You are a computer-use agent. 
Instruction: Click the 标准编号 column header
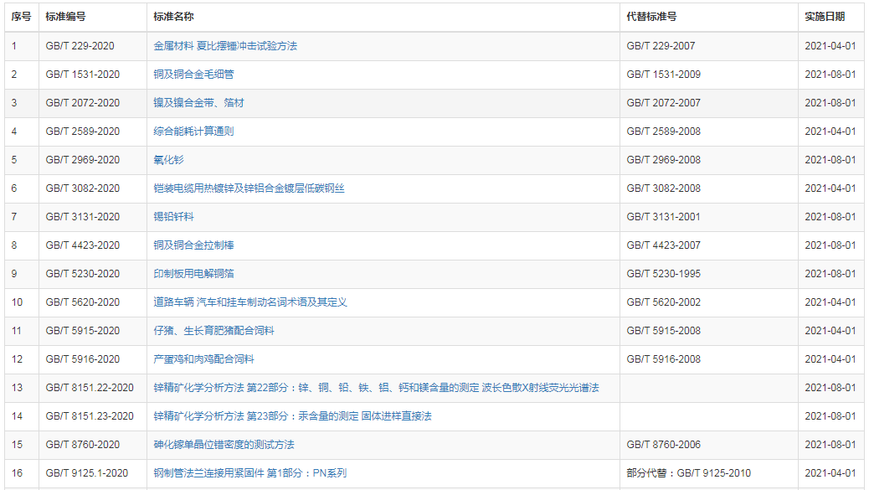65,17
